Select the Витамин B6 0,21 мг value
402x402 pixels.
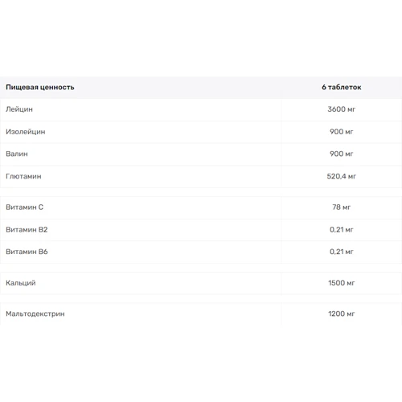click(342, 252)
